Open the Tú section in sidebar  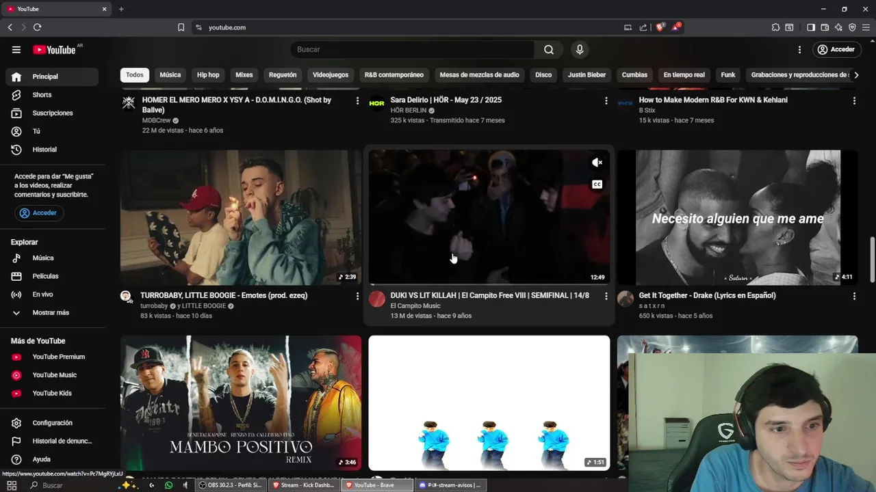52,131
